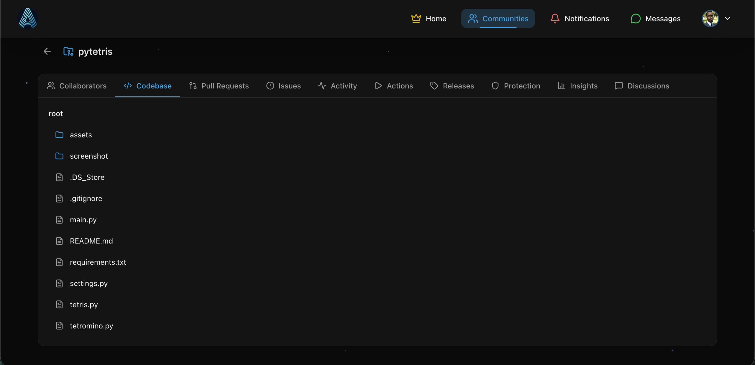This screenshot has width=755, height=365.
Task: Click the file icon beside .gitignore
Action: [x=59, y=198]
